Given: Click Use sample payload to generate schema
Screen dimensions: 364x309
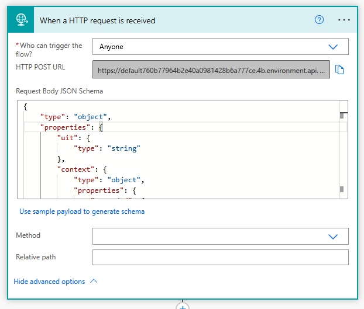Looking at the screenshot, I should tap(82, 211).
